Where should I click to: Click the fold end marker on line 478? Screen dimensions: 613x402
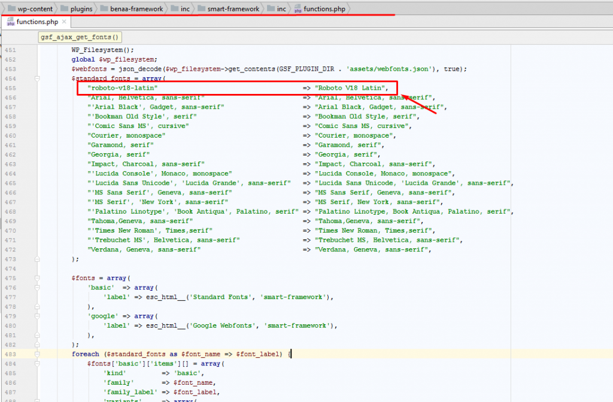pos(37,307)
